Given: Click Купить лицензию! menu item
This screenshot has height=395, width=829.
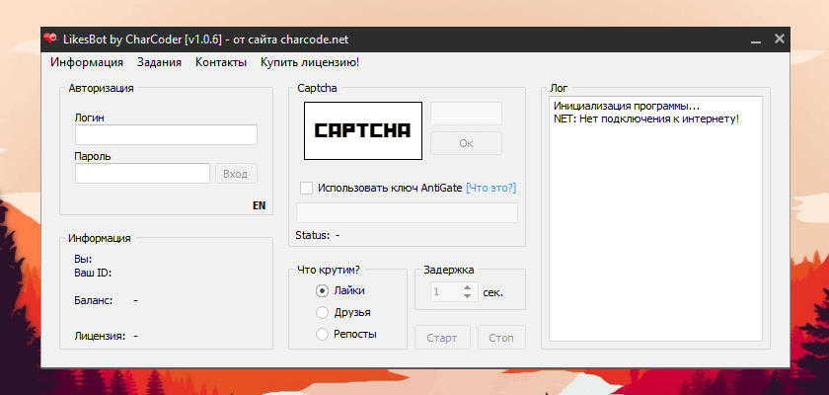Looking at the screenshot, I should [x=309, y=62].
